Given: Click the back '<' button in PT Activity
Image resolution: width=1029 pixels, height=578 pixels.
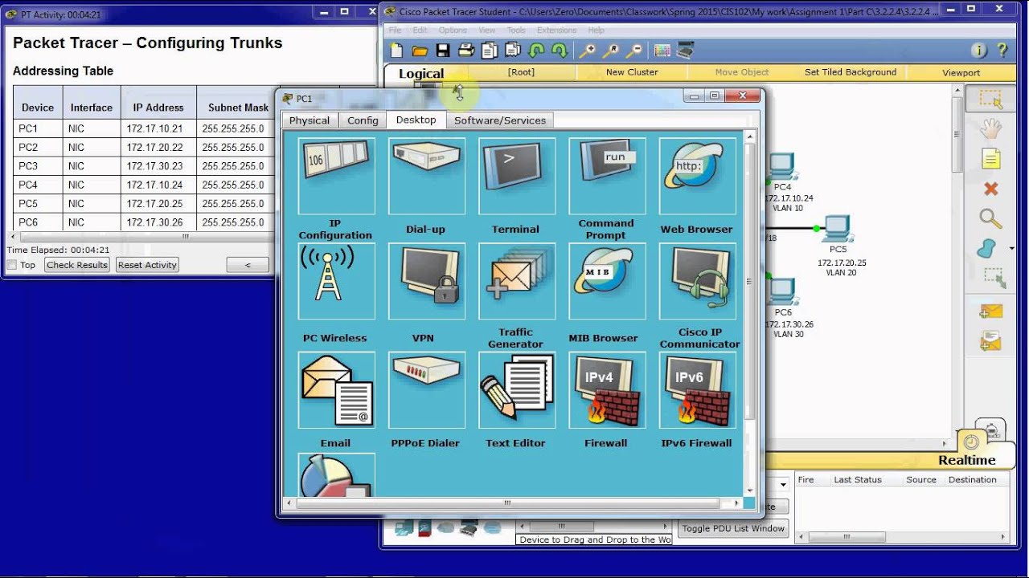Looking at the screenshot, I should 248,265.
